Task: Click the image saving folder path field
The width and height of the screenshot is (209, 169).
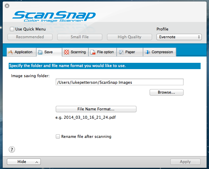Action: (120, 82)
